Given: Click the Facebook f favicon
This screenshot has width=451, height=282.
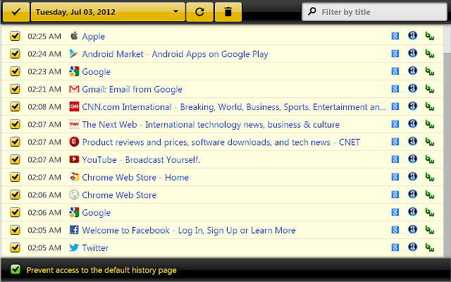Looking at the screenshot, I should [x=74, y=230].
